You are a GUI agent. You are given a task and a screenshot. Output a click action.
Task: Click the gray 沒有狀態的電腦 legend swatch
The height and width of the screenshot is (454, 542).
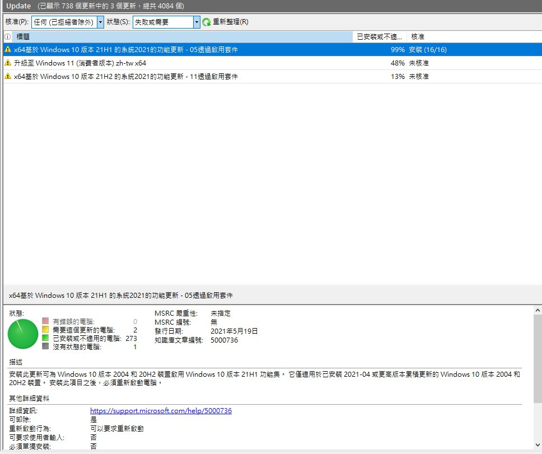tap(45, 346)
